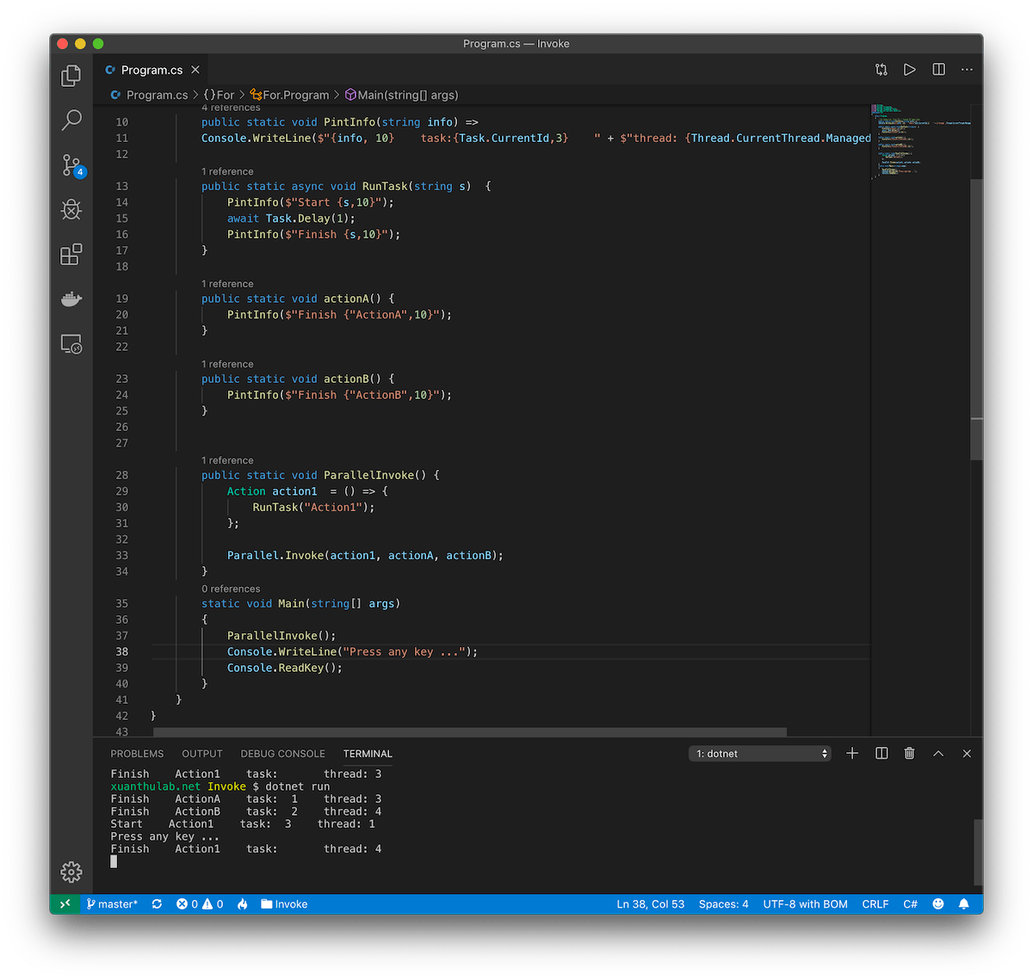This screenshot has height=980, width=1033.
Task: Open Source Control view with 4 changes
Action: (x=71, y=165)
